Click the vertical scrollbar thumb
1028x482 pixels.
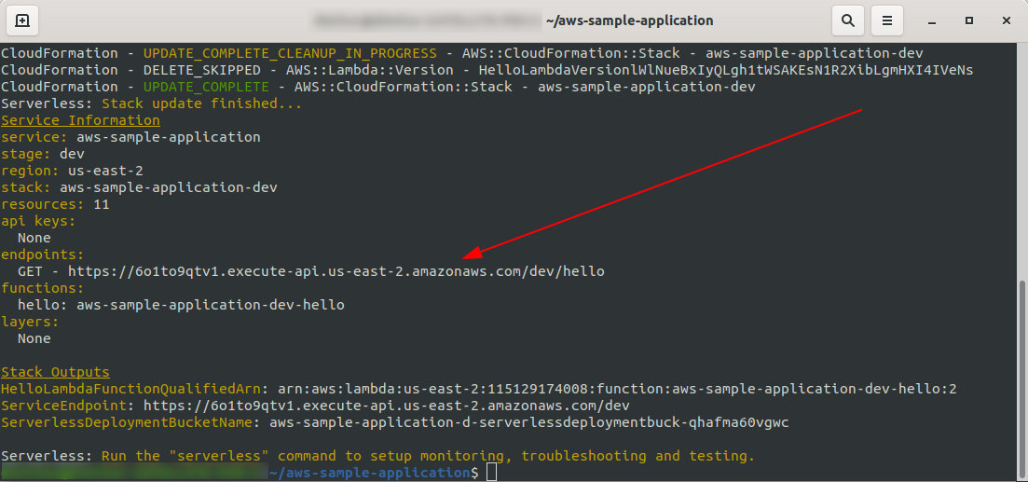point(1022,373)
